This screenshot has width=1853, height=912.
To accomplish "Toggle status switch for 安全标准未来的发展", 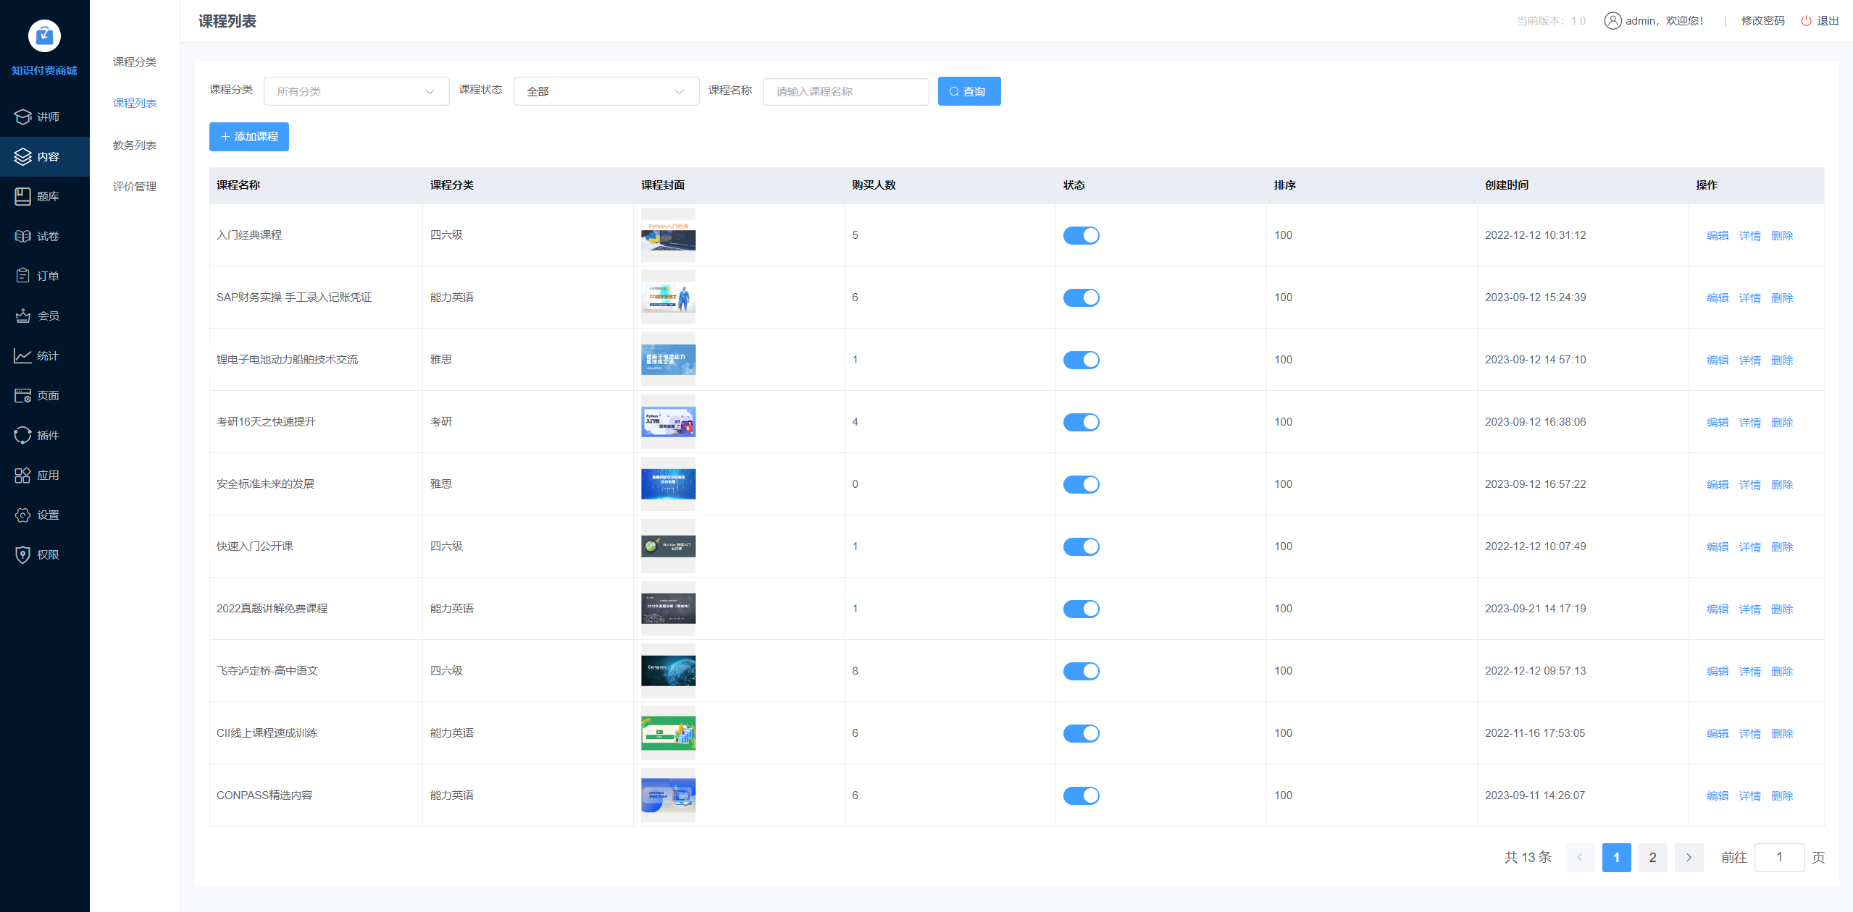I will click(1082, 484).
